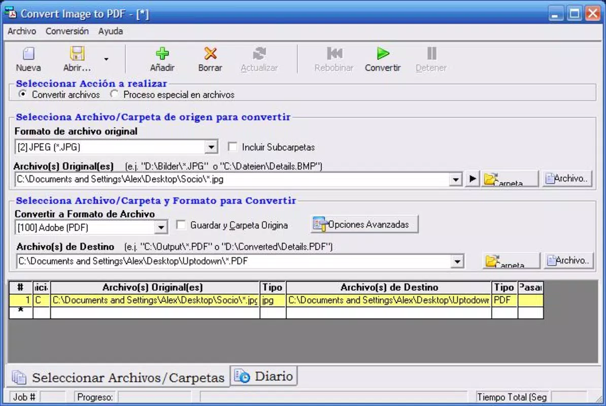Click the source Archivo.. browse button
Image resolution: width=606 pixels, height=406 pixels.
[x=567, y=179]
